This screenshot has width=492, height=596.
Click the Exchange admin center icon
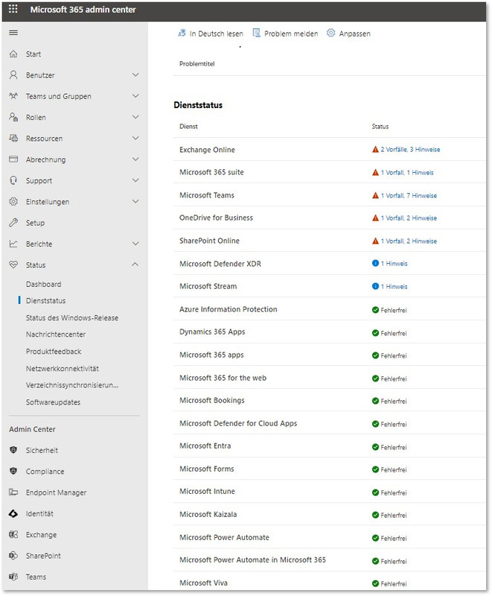click(13, 534)
